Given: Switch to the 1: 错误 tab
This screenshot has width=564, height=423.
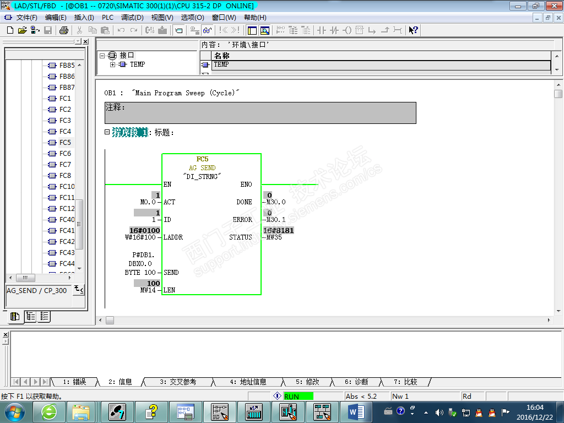Looking at the screenshot, I should point(74,382).
